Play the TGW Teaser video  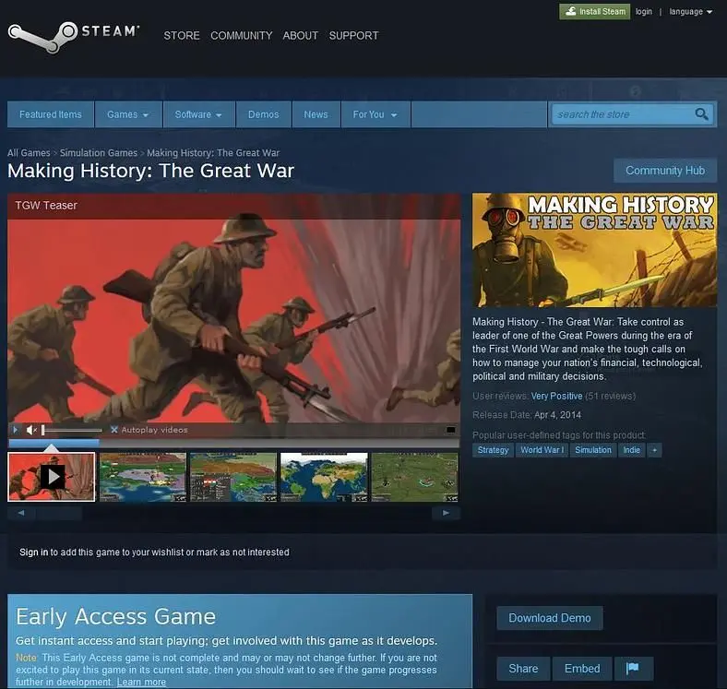coord(15,430)
